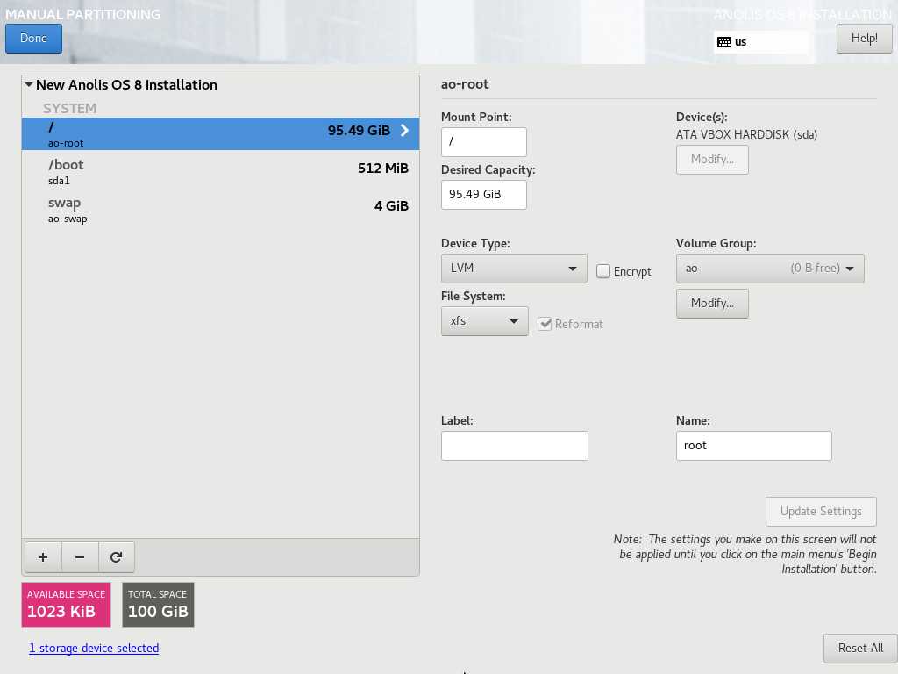Click the reload storage configuration icon
Screen dimensions: 898x674
117,557
